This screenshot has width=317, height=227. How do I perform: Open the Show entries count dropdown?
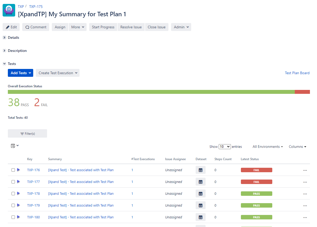click(x=225, y=147)
